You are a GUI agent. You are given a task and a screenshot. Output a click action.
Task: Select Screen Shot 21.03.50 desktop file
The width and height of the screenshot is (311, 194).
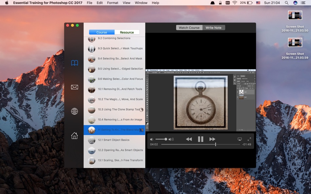click(295, 21)
